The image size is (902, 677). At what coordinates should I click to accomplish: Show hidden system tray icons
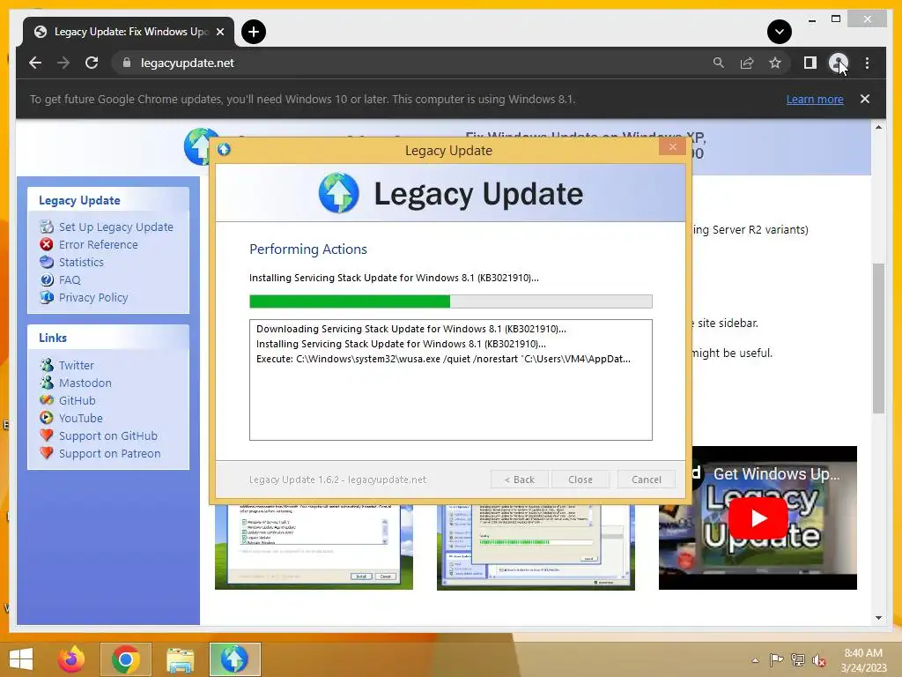click(755, 660)
